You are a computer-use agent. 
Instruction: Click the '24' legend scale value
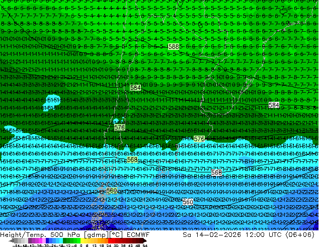point(109,246)
